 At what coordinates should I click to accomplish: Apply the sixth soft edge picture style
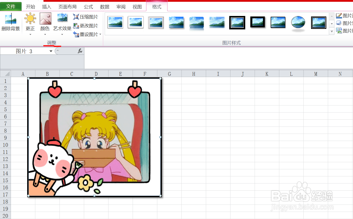217,22
